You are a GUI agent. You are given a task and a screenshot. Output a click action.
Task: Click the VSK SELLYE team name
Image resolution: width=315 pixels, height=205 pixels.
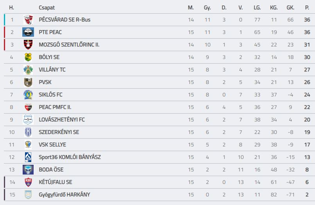pos(52,144)
